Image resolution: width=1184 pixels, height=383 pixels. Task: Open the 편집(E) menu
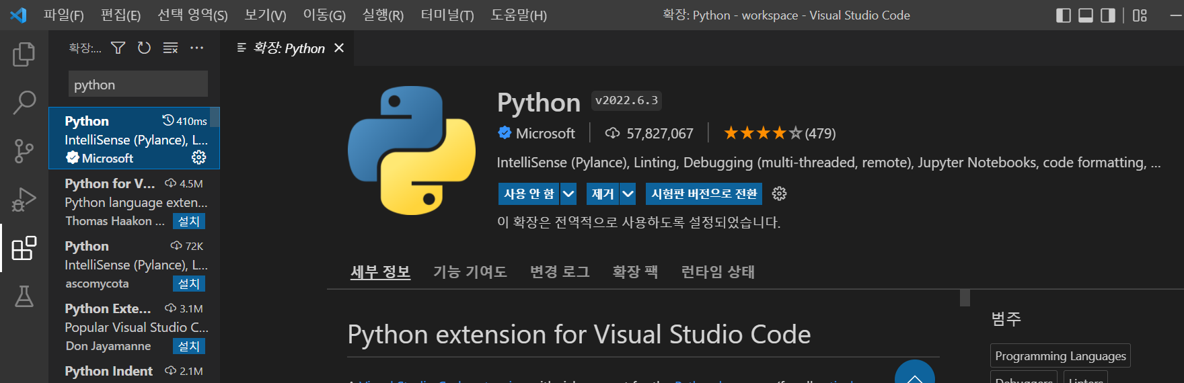pos(120,15)
